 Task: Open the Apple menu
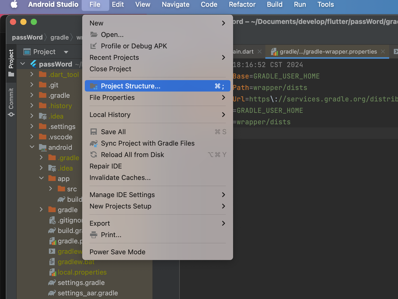tap(14, 4)
